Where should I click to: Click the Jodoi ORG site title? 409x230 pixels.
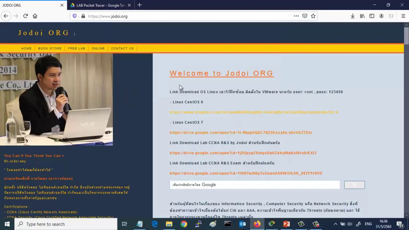tap(43, 33)
